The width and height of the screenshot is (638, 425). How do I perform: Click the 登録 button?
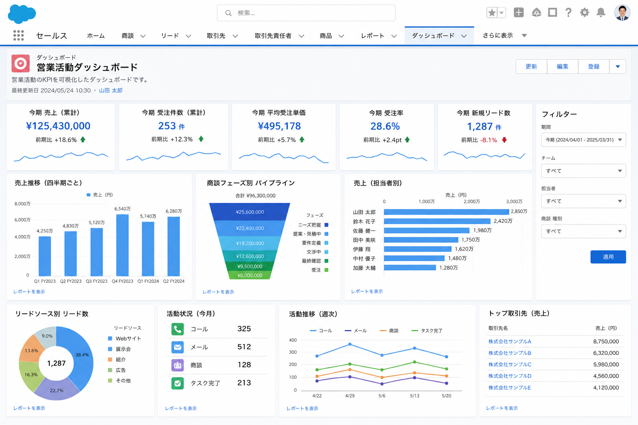tap(594, 66)
